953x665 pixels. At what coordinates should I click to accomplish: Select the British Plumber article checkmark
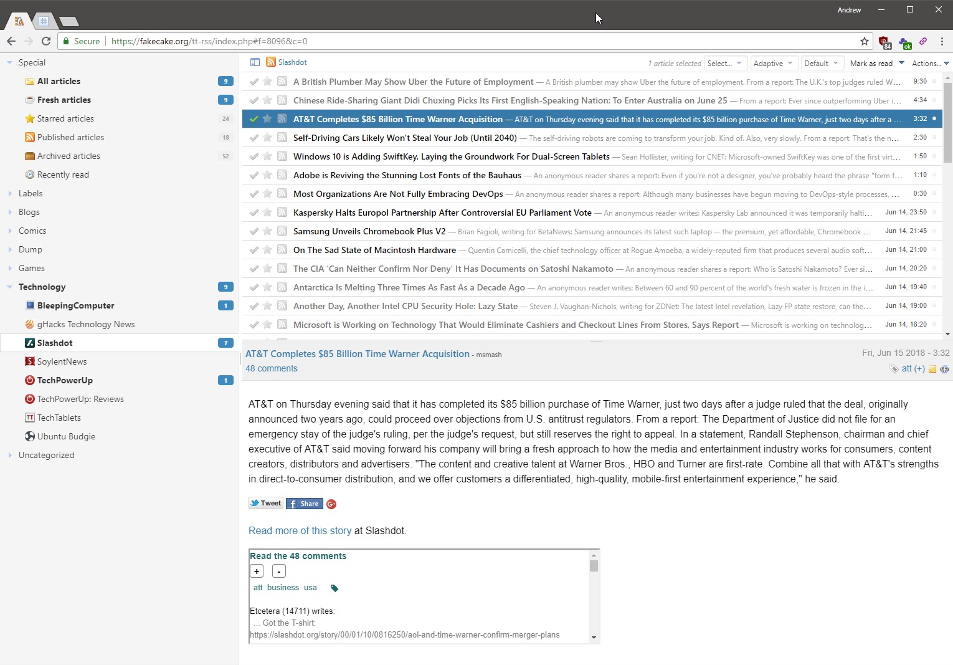tap(254, 82)
